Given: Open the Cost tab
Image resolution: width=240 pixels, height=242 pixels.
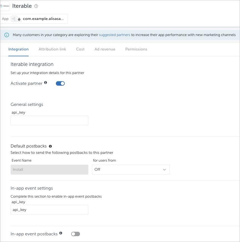Looking at the screenshot, I should point(80,49).
